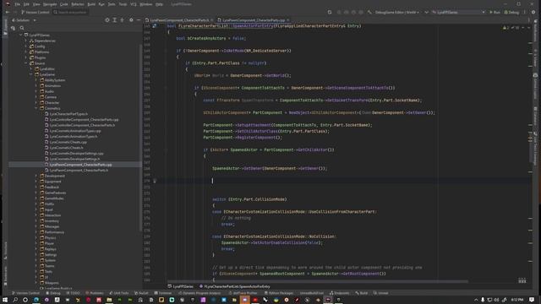The height and width of the screenshot is (304, 541).
Task: Expand the Config folder
Action: [x=26, y=46]
